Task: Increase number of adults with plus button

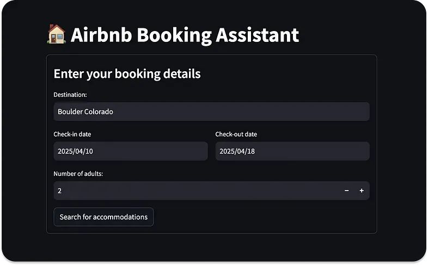Action: tap(362, 190)
